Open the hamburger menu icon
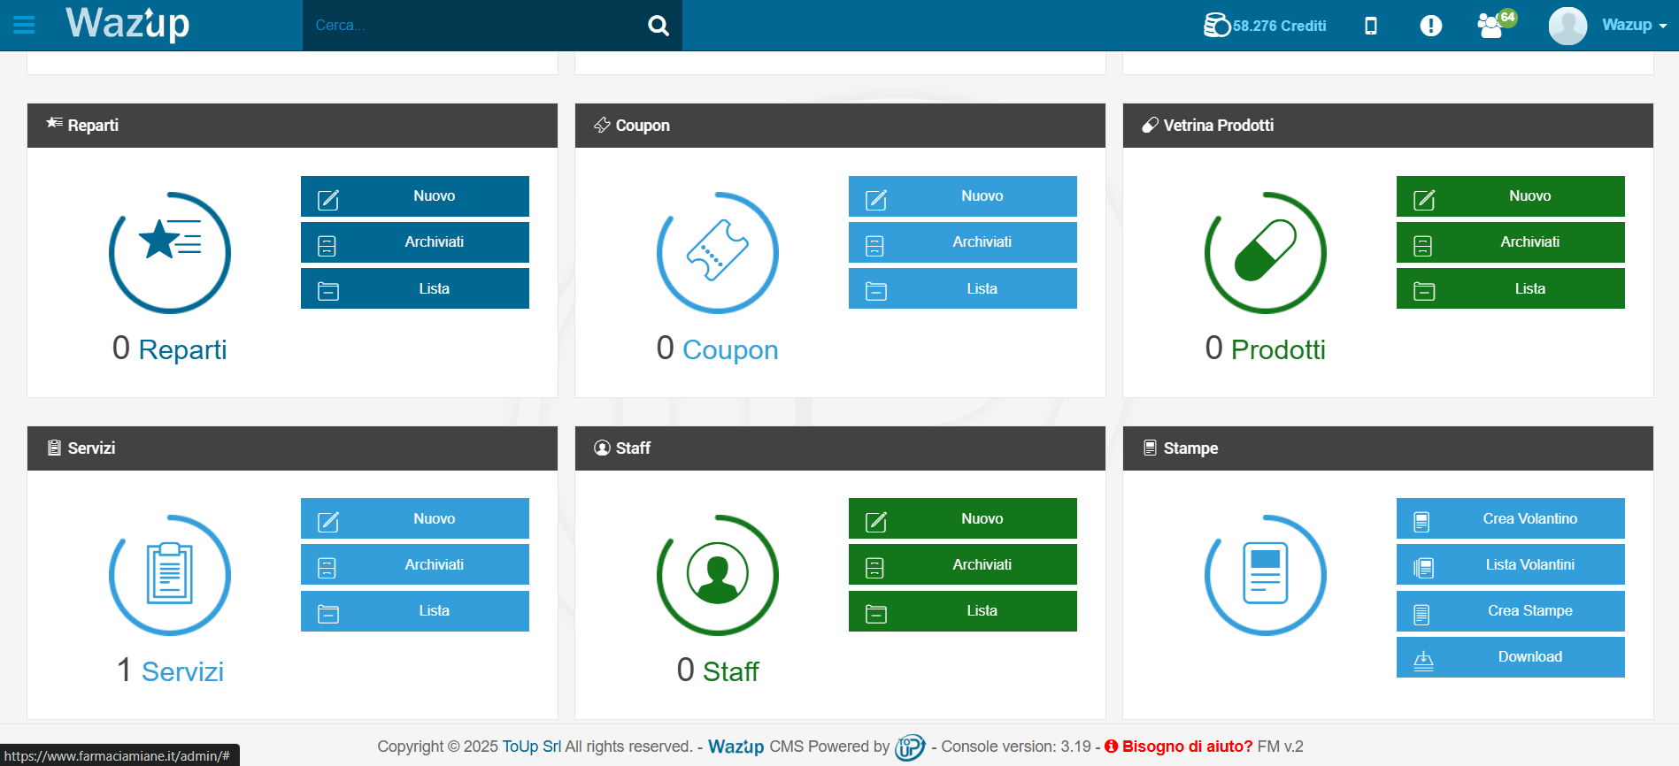The height and width of the screenshot is (766, 1679). [24, 25]
